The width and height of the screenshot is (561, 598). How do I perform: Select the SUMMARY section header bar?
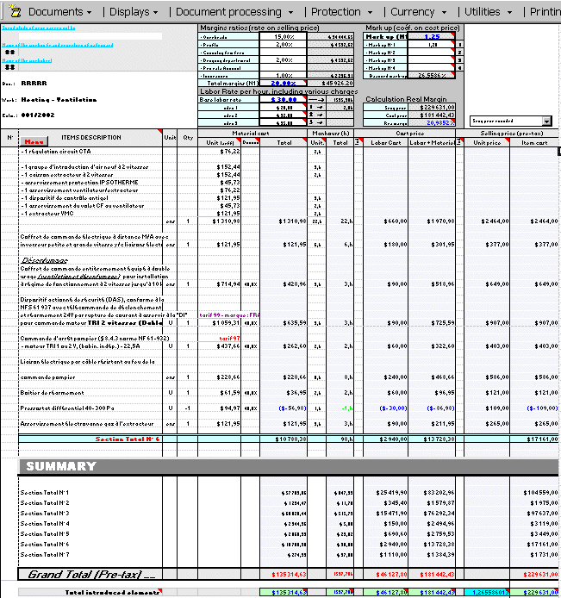(287, 466)
